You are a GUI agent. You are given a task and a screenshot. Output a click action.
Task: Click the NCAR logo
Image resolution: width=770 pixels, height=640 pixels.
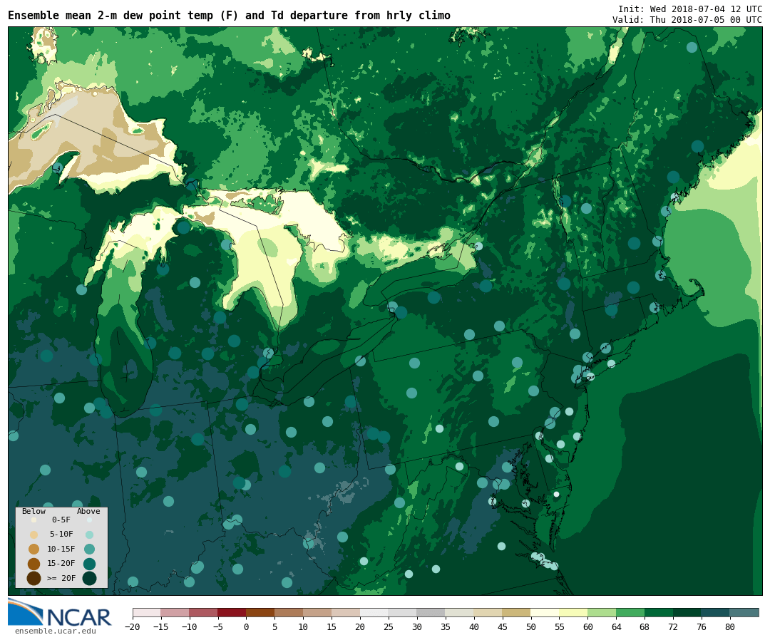59,612
